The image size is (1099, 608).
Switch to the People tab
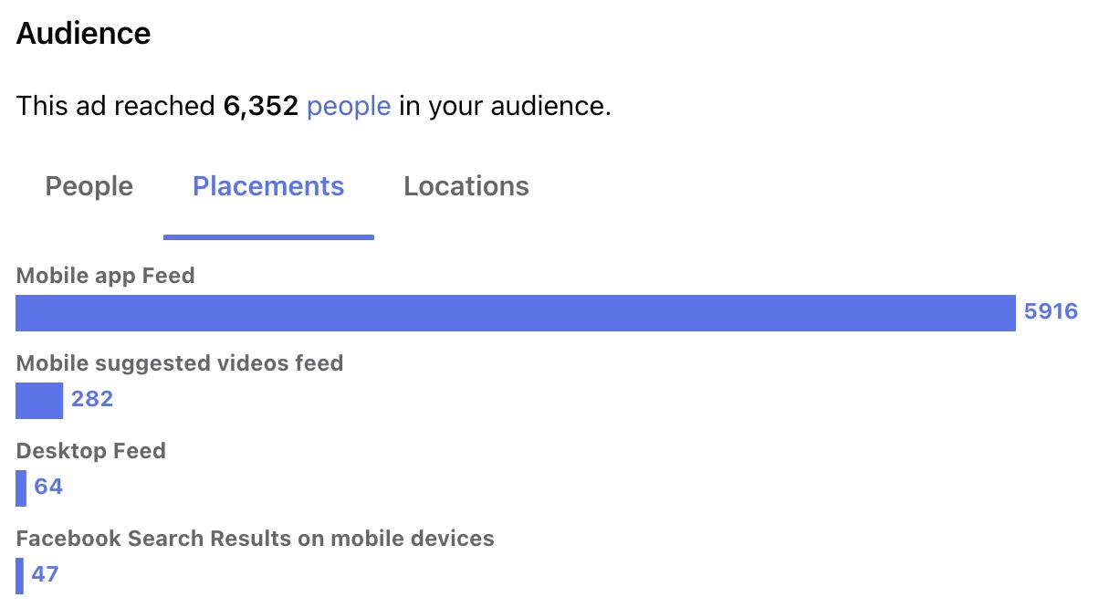click(x=89, y=186)
